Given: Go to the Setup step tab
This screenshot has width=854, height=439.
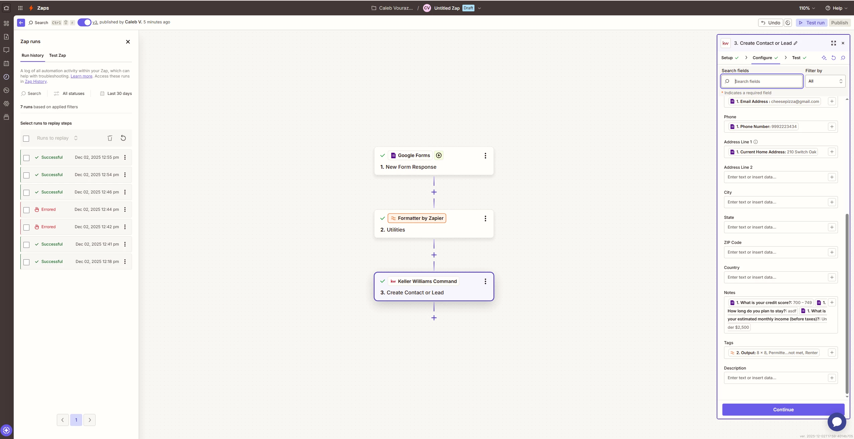Looking at the screenshot, I should pyautogui.click(x=727, y=58).
